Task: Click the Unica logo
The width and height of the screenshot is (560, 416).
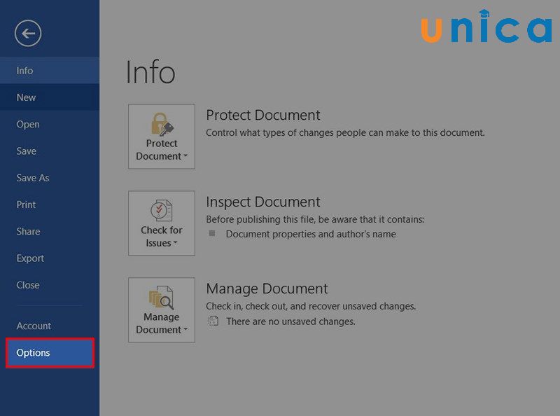Action: (486, 27)
